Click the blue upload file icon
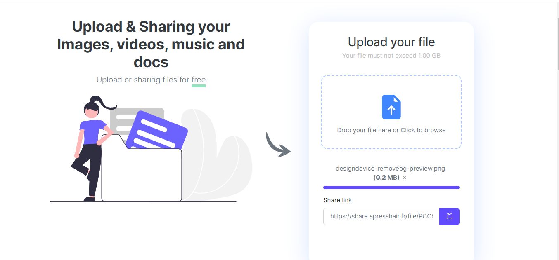Screen dimensions: 559x260 click(x=391, y=107)
